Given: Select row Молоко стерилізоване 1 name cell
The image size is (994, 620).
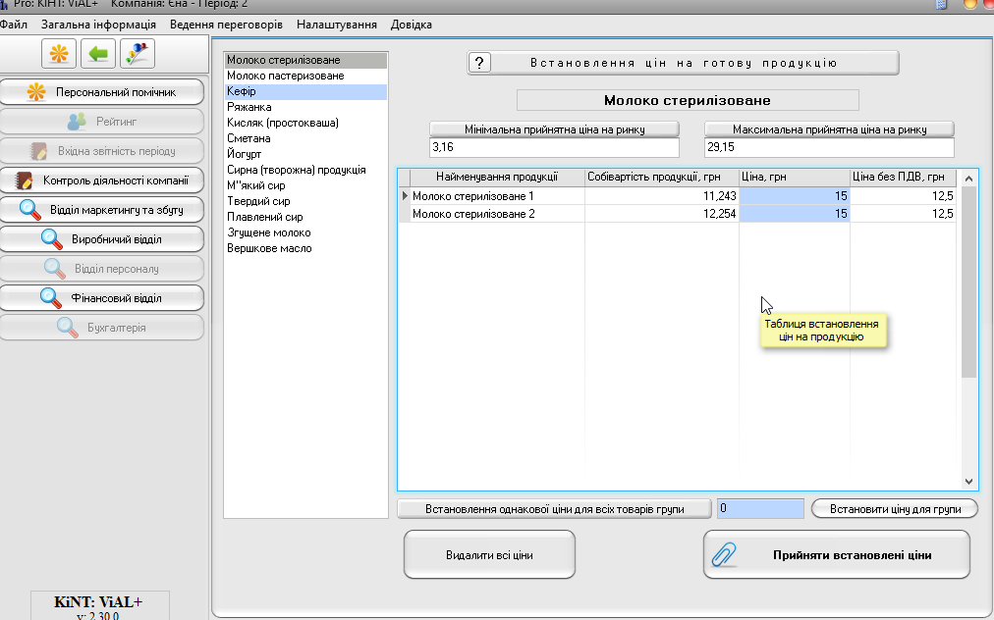Looking at the screenshot, I should (x=497, y=196).
